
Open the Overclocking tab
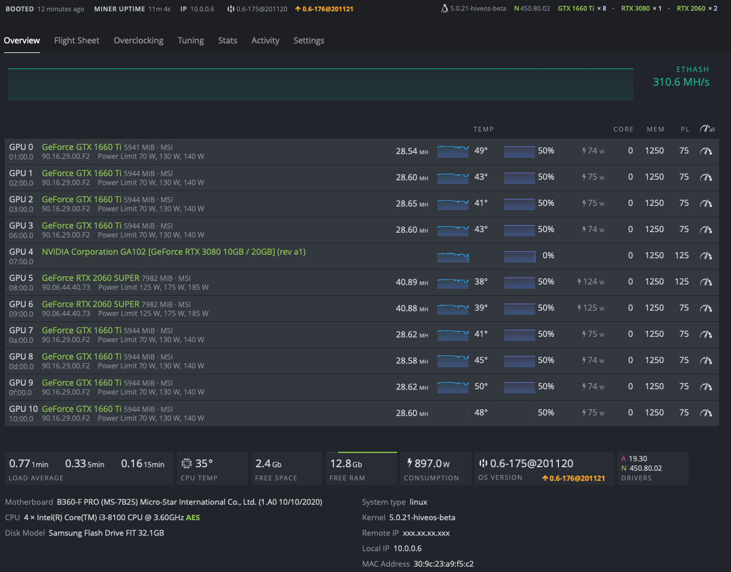tap(138, 40)
